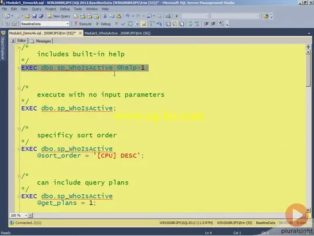Close the Module5_Demo4A.sql tab
The width and height of the screenshot is (314, 236).
pyautogui.click(x=80, y=33)
